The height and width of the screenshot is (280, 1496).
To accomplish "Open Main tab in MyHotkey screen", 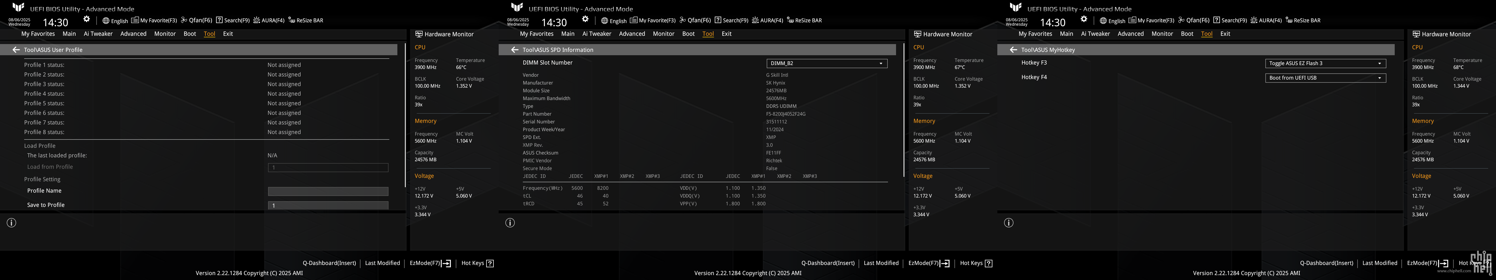I will [x=1066, y=34].
